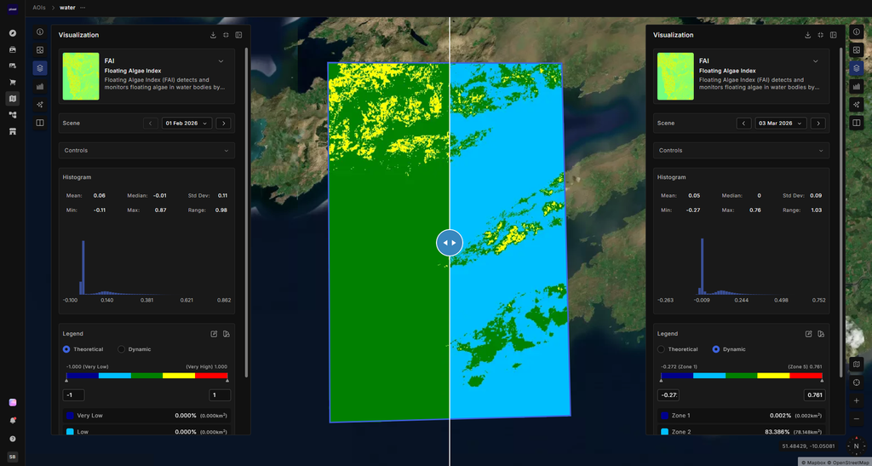Viewport: 872px width, 466px height.
Task: Open the marketplace store icon in left sidebar
Action: [12, 131]
